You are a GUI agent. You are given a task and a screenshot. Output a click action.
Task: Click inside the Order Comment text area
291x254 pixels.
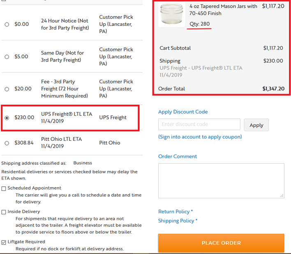coord(221,181)
